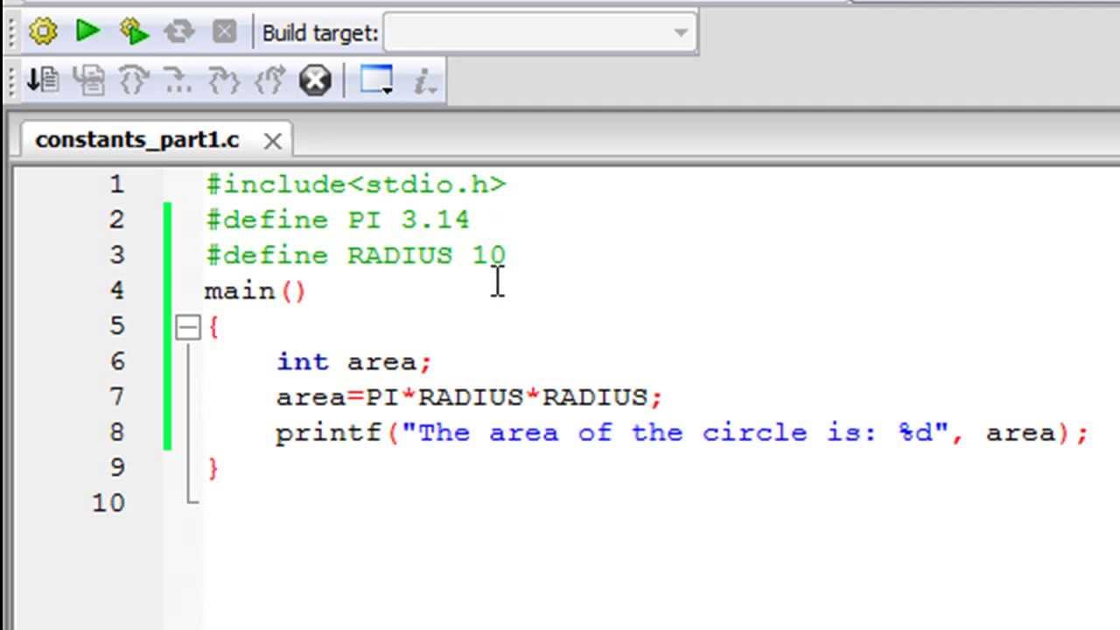This screenshot has width=1120, height=630.
Task: Close the constants_part1.c tab
Action: point(272,141)
